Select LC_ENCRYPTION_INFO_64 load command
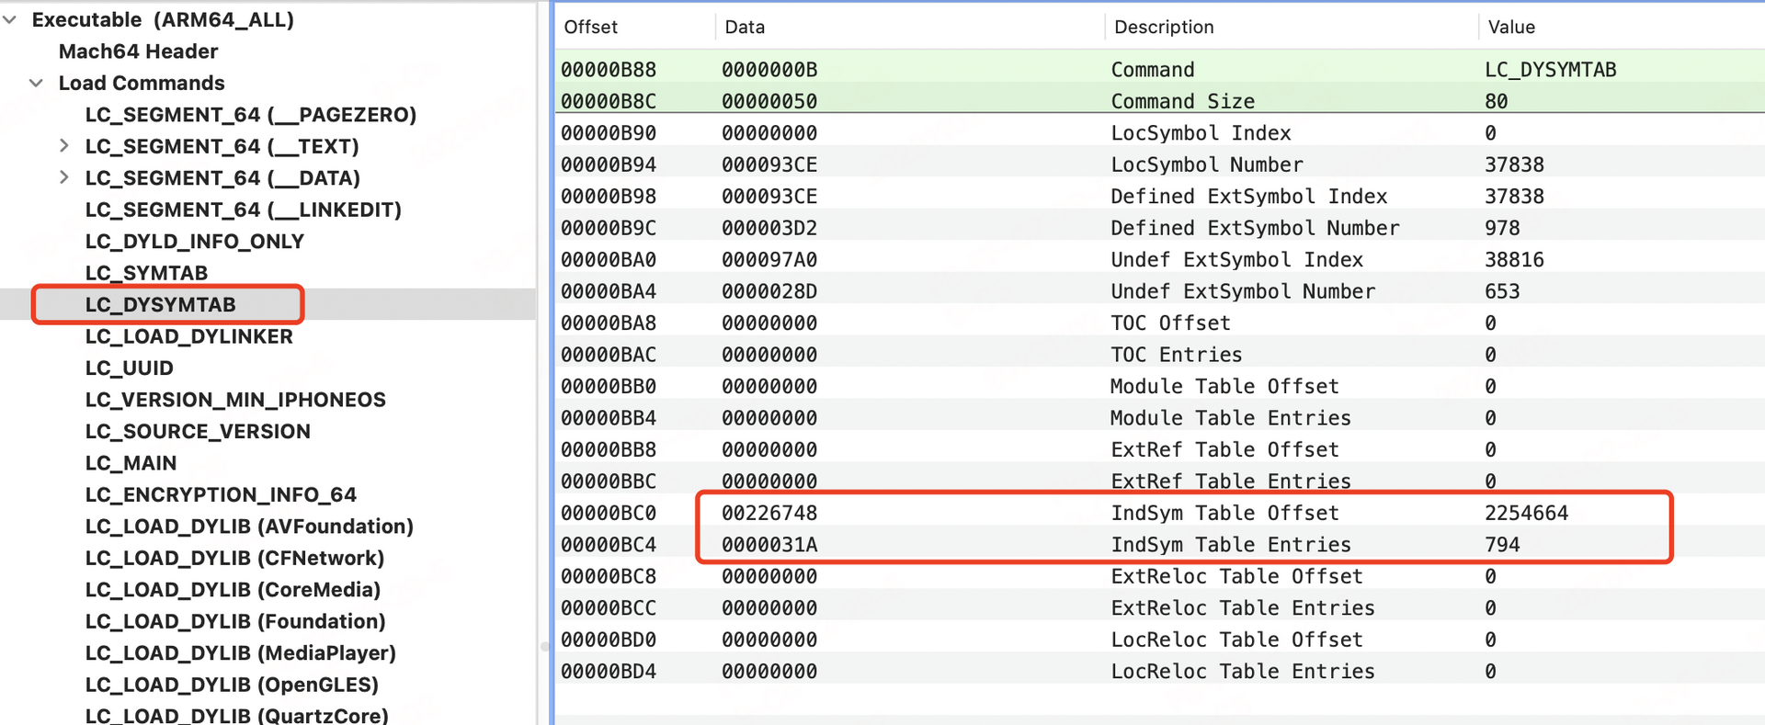The height and width of the screenshot is (725, 1765). click(221, 495)
